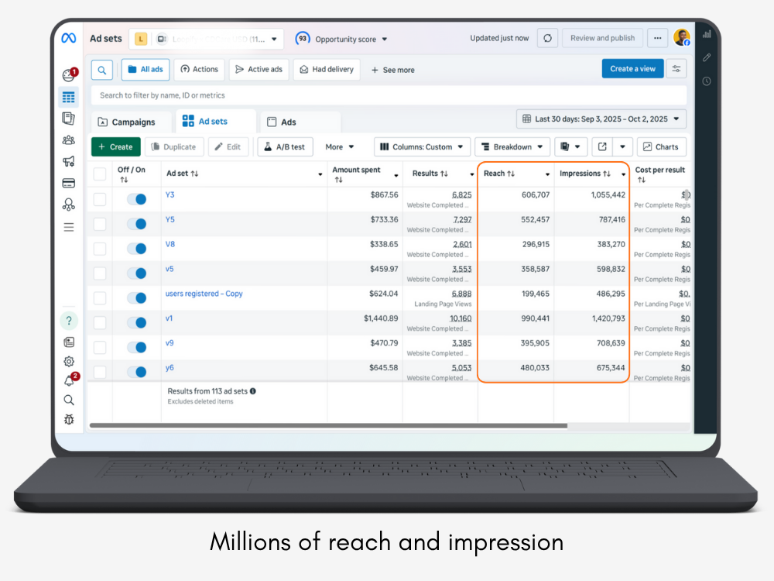This screenshot has width=774, height=581.
Task: Click the filter search magnifier button
Action: pos(102,70)
